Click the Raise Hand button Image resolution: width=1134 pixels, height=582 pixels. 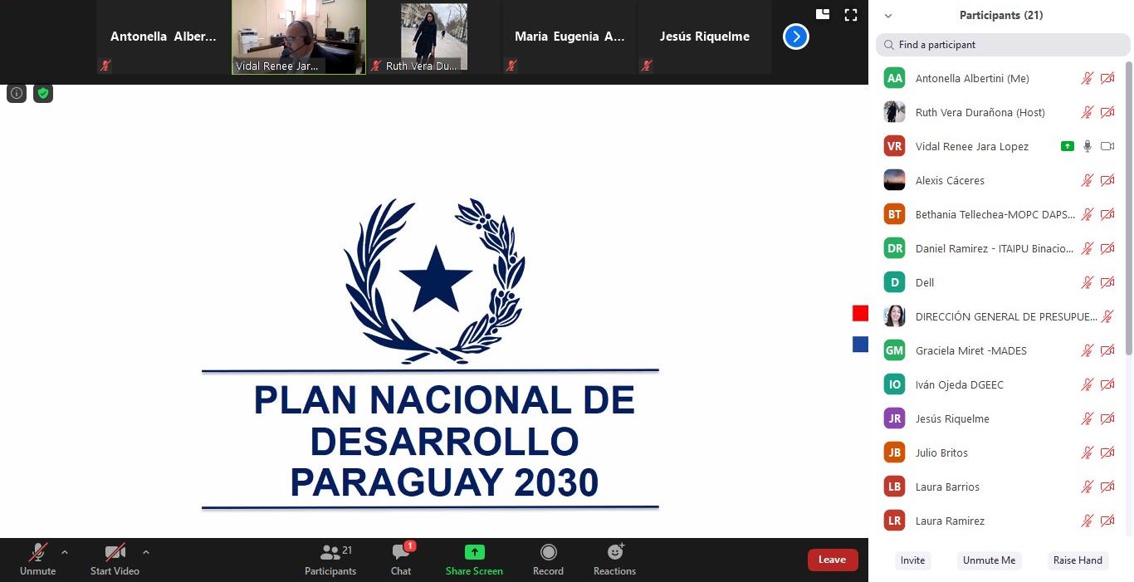point(1078,560)
